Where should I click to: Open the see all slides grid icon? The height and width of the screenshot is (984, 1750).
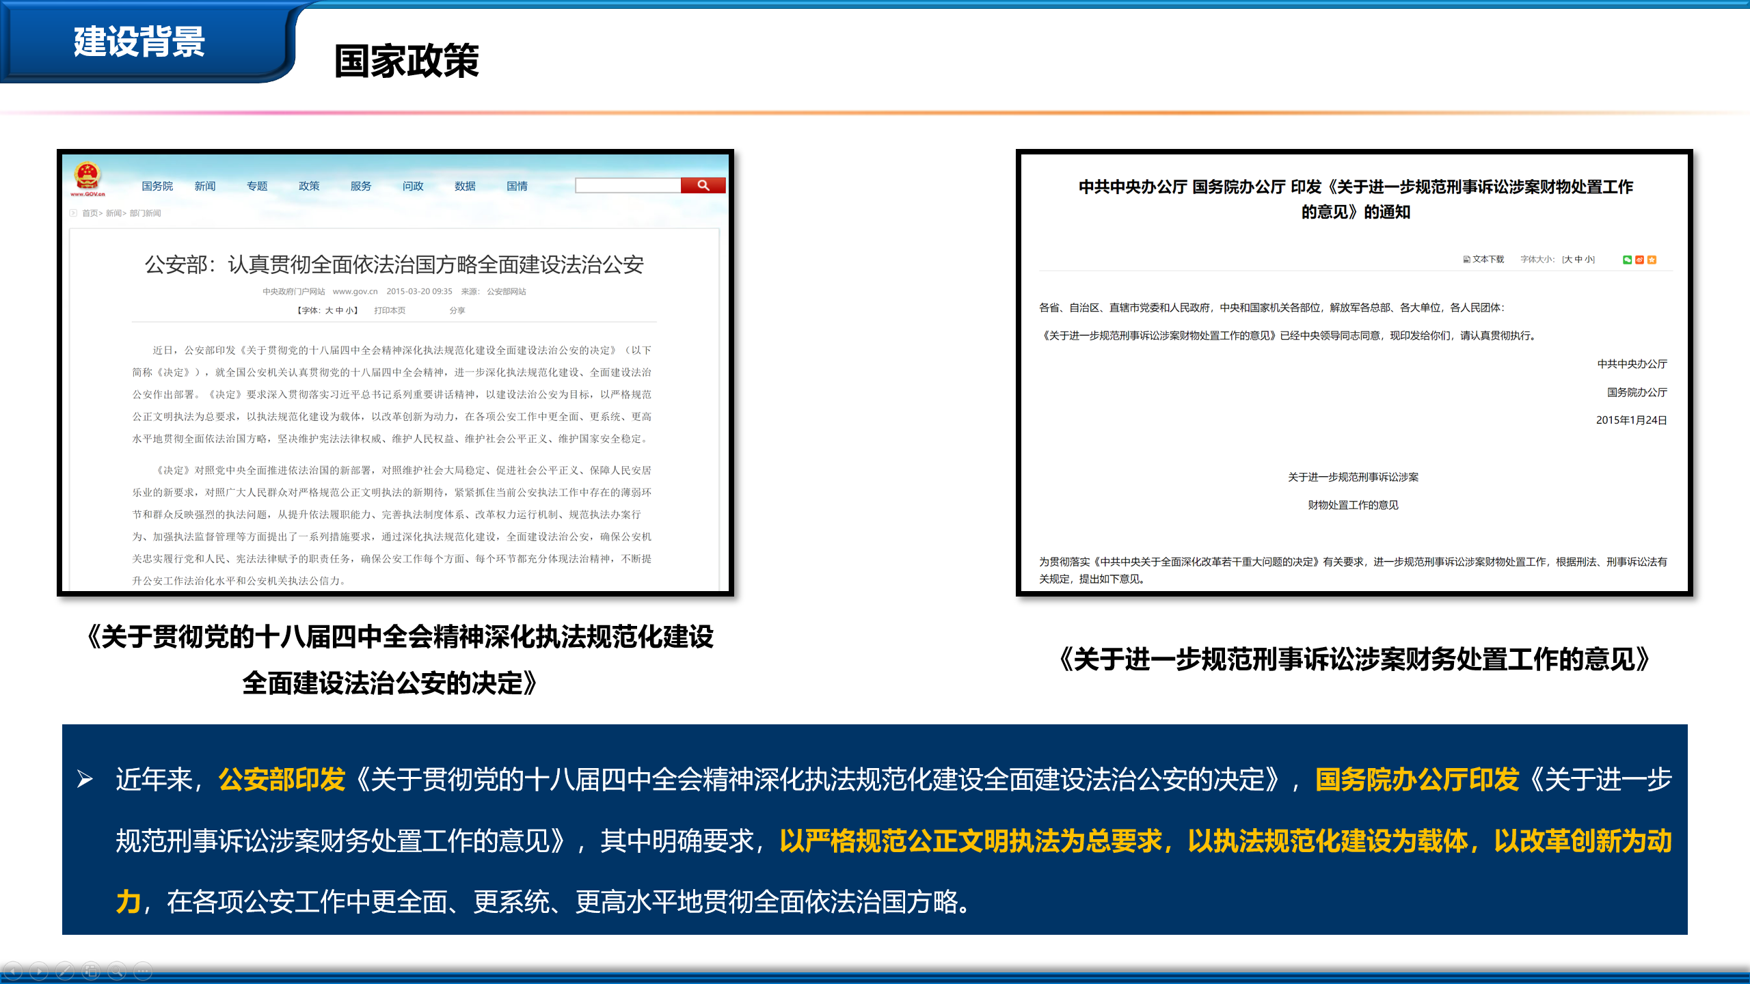click(91, 970)
